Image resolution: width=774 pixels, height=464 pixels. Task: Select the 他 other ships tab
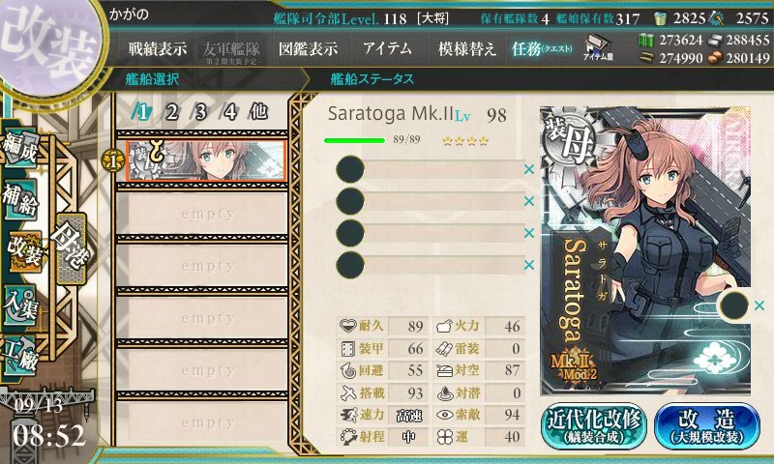[x=259, y=112]
